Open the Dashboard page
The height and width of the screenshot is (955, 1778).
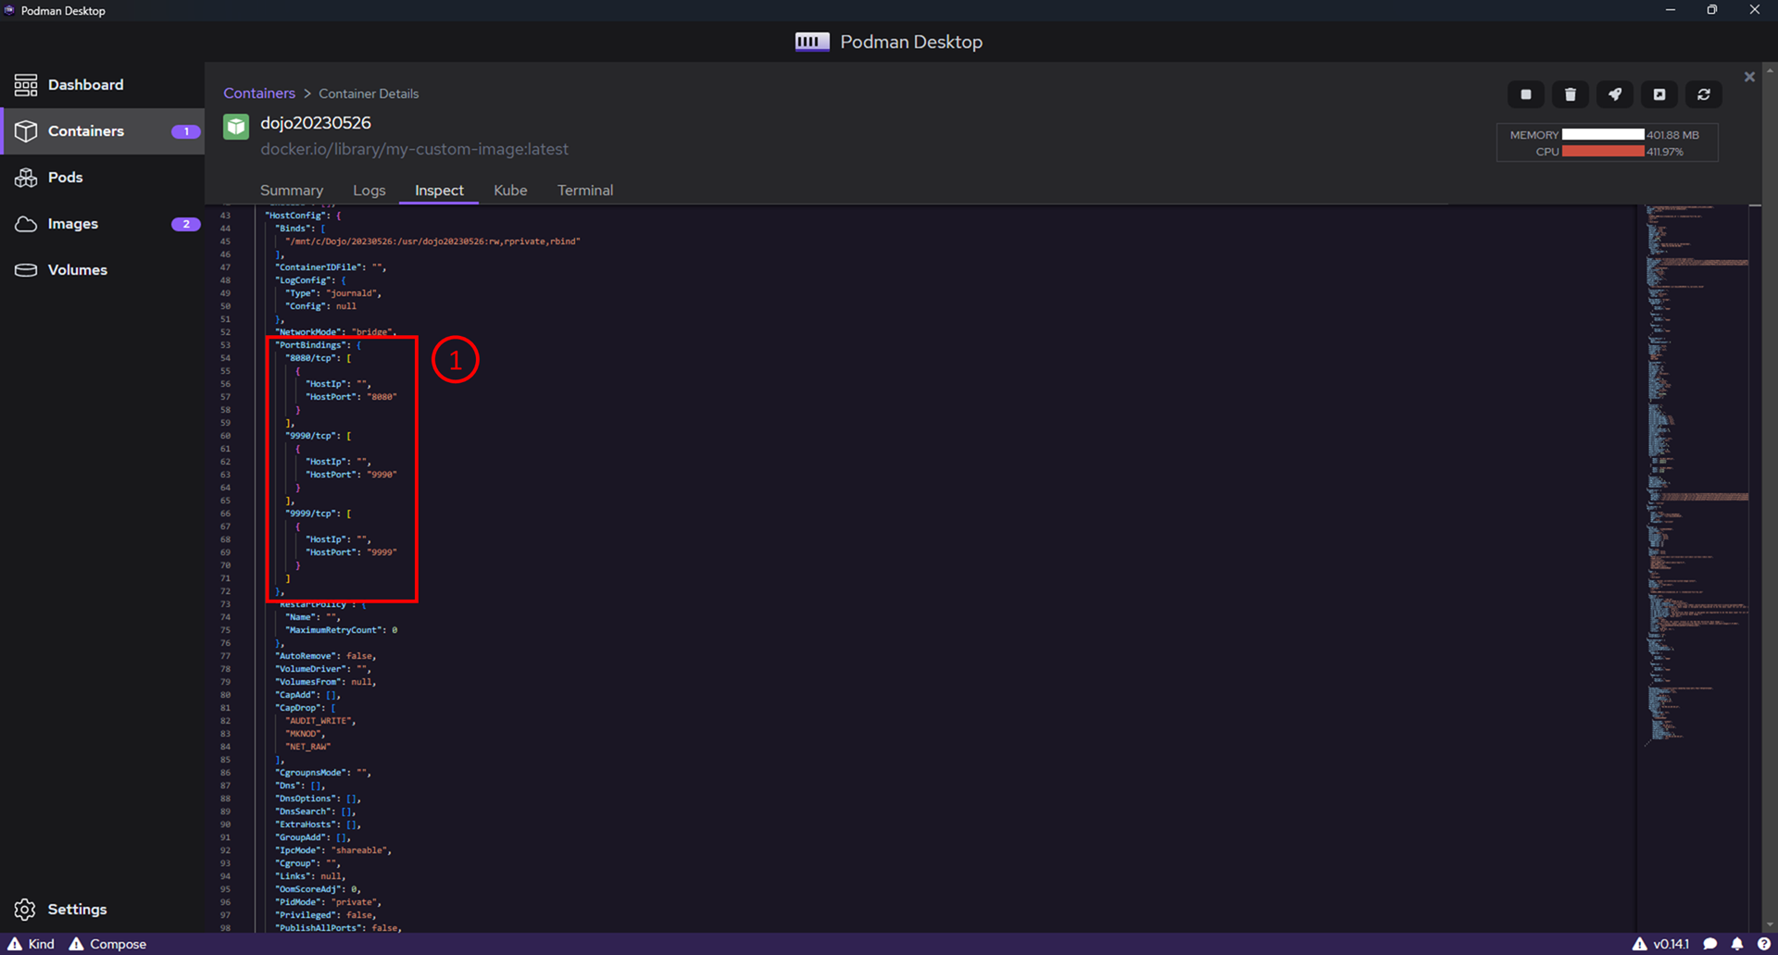click(102, 85)
